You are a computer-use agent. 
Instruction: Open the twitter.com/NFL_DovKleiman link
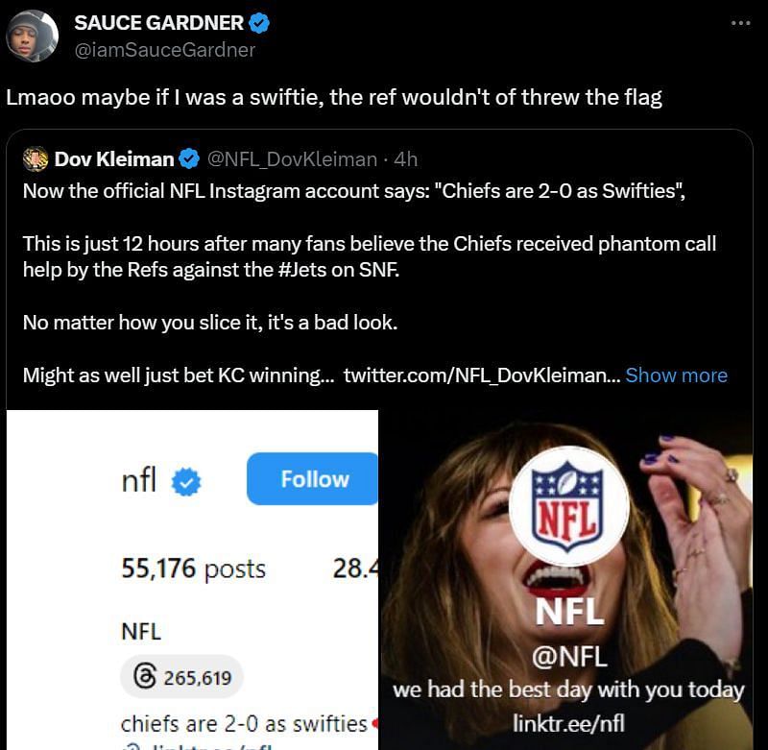(x=482, y=375)
